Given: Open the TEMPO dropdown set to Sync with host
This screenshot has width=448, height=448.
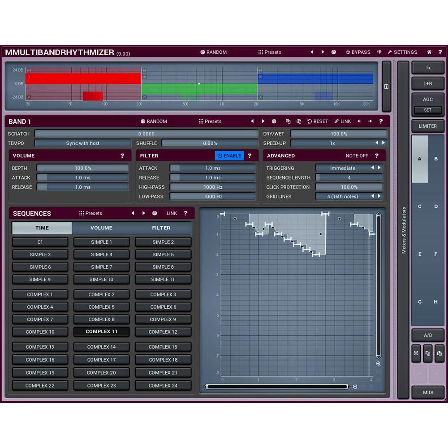Looking at the screenshot, I should click(83, 143).
